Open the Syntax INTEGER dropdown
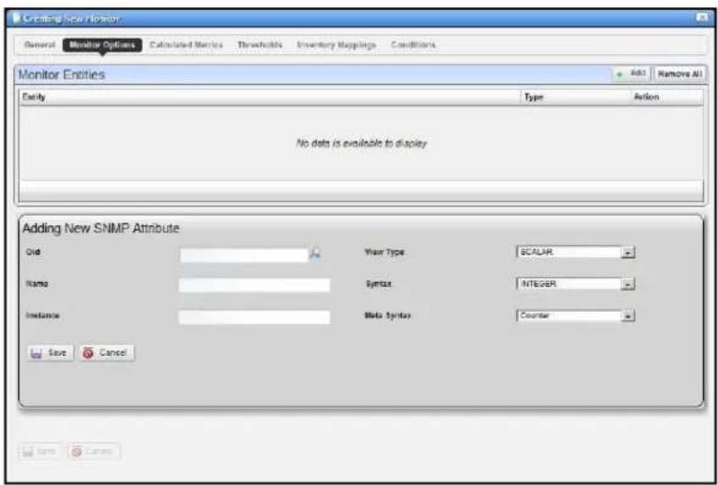Image resolution: width=718 pixels, height=485 pixels. click(x=575, y=284)
